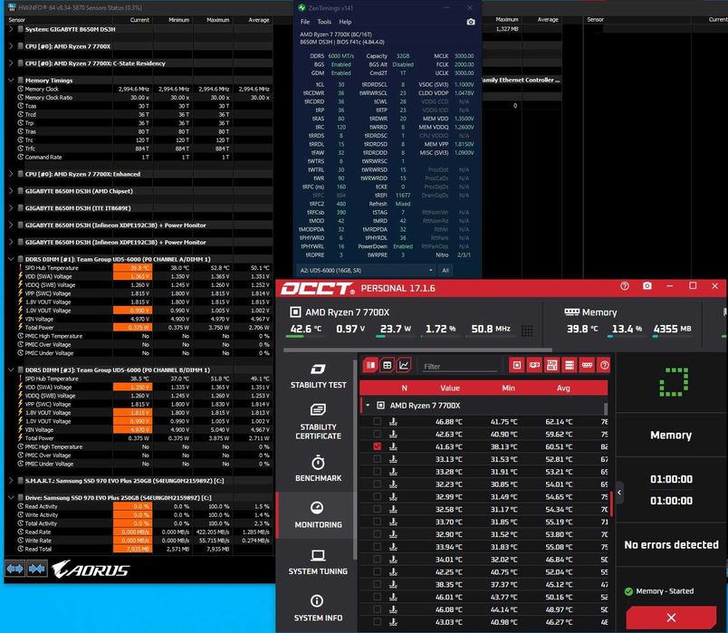The width and height of the screenshot is (728, 633).
Task: Click the inward arrows icon in HWiNFO footer
Action: [37, 569]
